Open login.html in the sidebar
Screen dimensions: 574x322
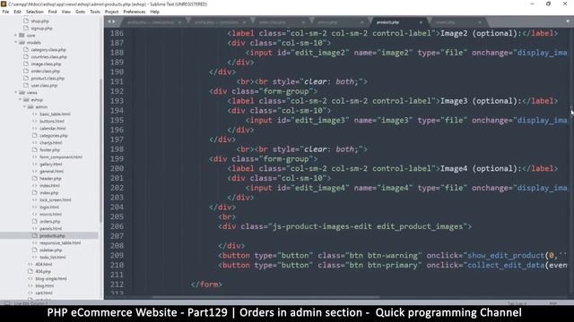coord(49,207)
